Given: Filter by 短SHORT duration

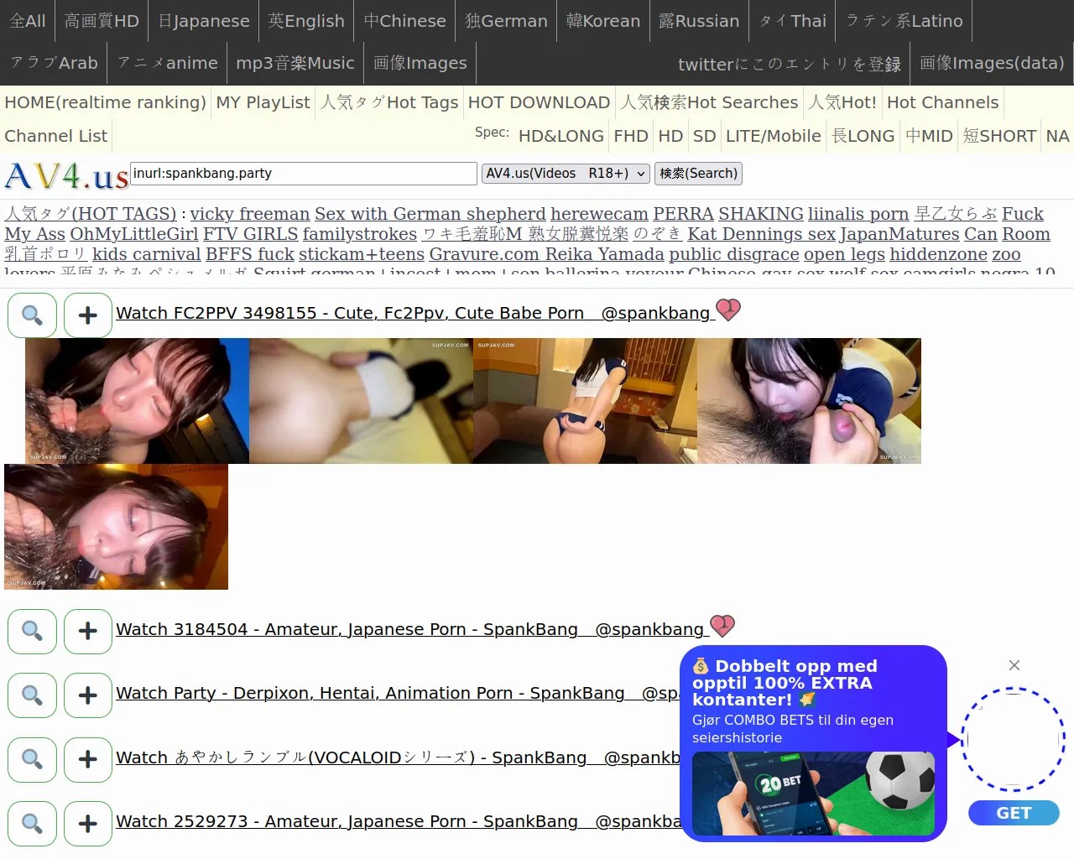Looking at the screenshot, I should (999, 136).
